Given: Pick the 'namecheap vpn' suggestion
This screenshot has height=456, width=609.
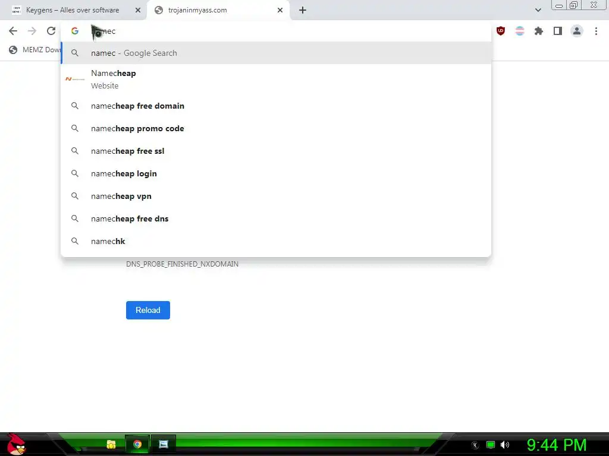Looking at the screenshot, I should pos(276,196).
